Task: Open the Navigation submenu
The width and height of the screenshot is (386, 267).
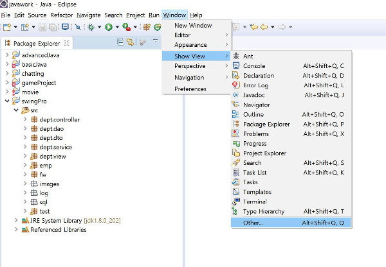Action: pos(196,78)
